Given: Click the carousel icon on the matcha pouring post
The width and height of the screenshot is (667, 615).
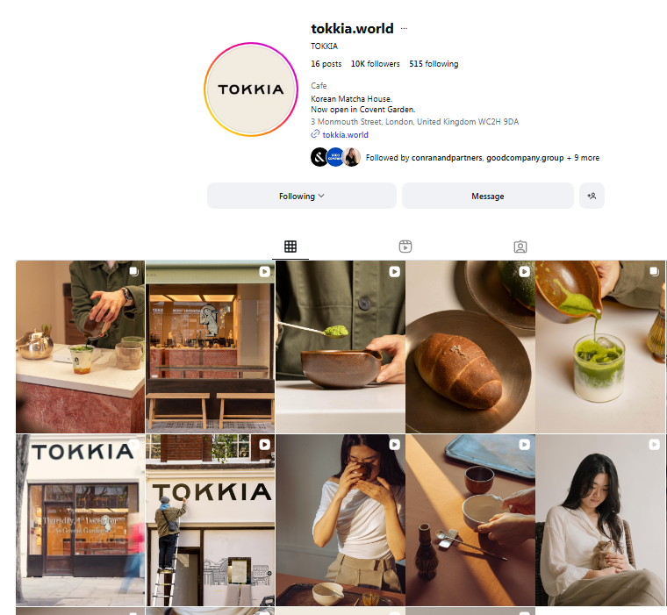Looking at the screenshot, I should point(654,271).
